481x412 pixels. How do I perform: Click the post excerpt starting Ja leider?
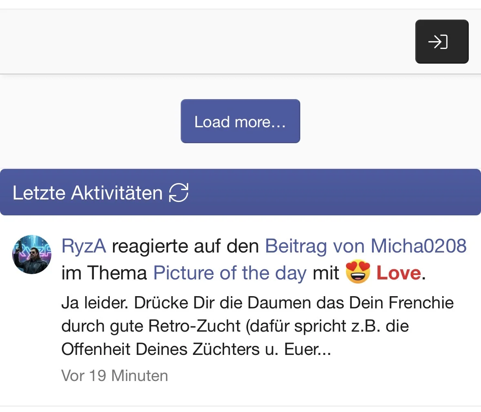click(257, 326)
